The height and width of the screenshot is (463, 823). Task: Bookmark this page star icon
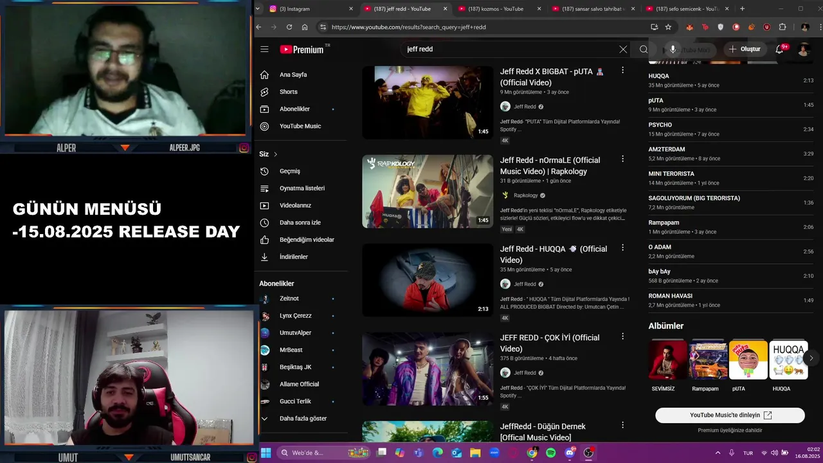[669, 27]
